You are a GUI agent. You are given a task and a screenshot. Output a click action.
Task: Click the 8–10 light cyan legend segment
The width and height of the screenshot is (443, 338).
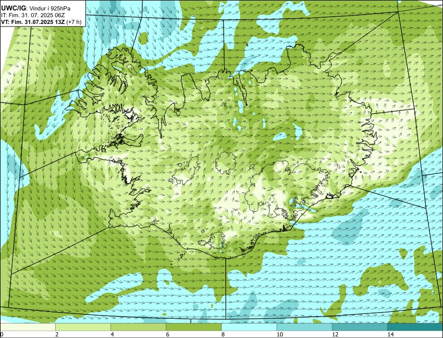click(x=249, y=327)
